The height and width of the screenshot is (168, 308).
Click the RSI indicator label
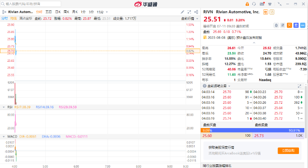10,107
